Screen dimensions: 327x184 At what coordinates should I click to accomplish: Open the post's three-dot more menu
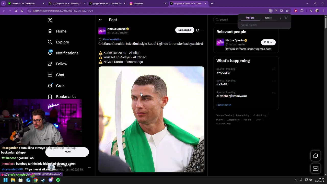(203, 30)
